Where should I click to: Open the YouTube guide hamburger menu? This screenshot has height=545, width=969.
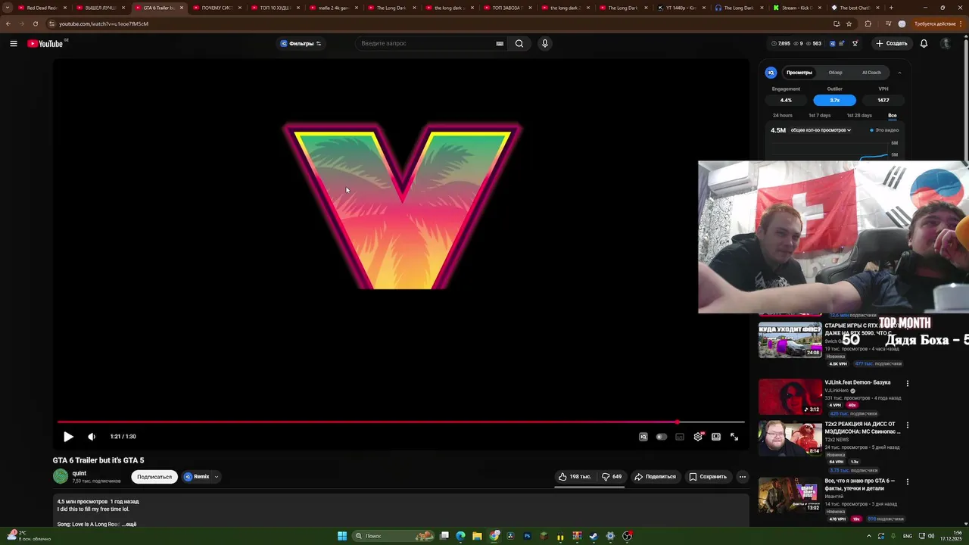14,44
